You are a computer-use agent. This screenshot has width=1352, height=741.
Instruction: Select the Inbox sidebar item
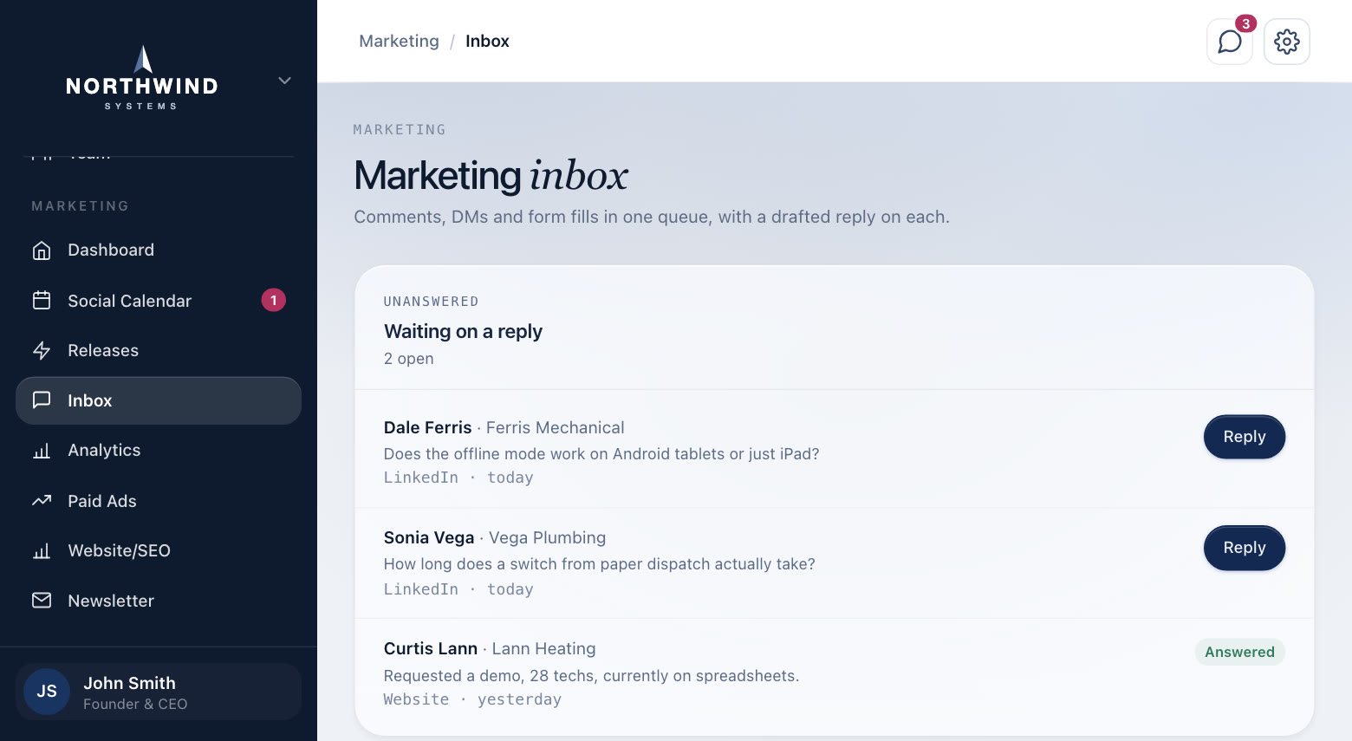tap(159, 400)
